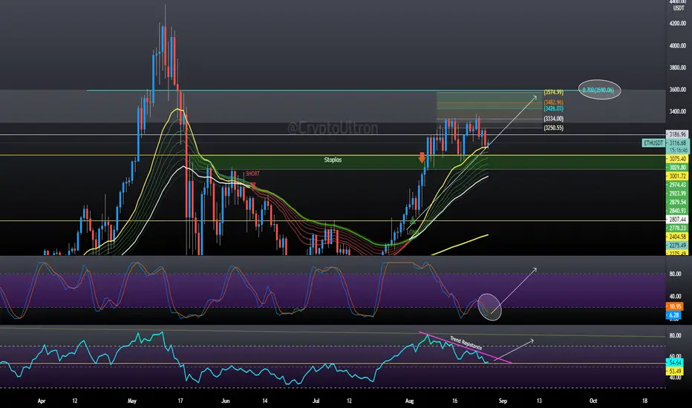The image size is (692, 408).
Task: Click the orange 10.95 stochastic value label
Action: coord(675,306)
